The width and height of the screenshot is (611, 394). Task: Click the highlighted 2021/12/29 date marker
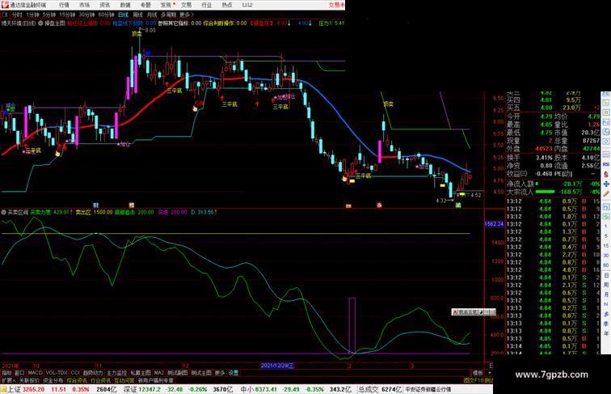point(277,366)
